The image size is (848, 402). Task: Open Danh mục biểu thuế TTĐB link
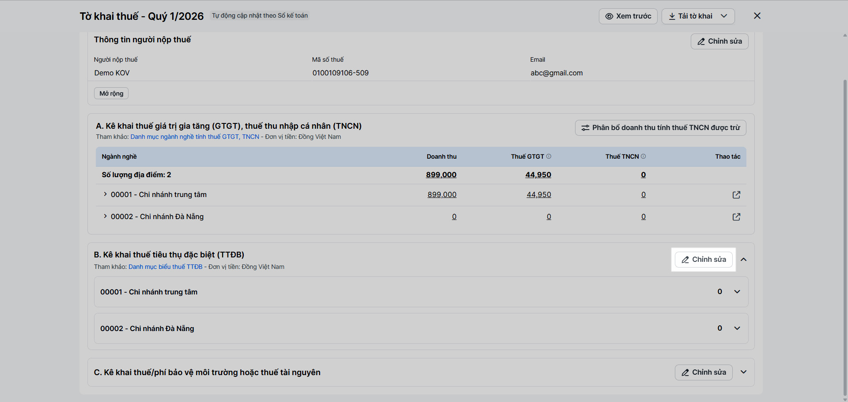[x=165, y=267]
